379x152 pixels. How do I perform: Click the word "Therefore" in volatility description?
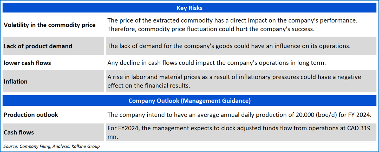[122, 29]
